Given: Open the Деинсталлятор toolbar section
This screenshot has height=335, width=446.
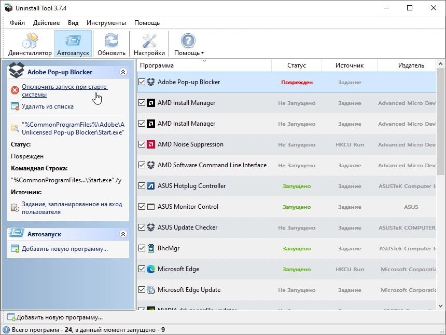Looking at the screenshot, I should [30, 44].
